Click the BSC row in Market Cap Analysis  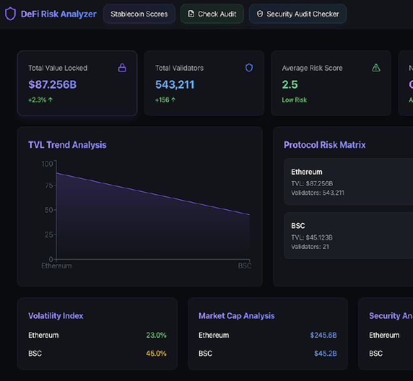point(268,353)
